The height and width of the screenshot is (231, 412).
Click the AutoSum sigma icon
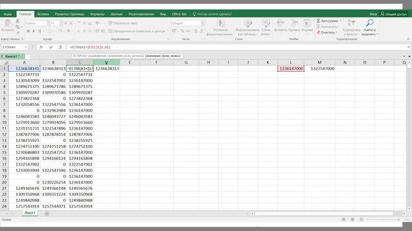pos(318,21)
